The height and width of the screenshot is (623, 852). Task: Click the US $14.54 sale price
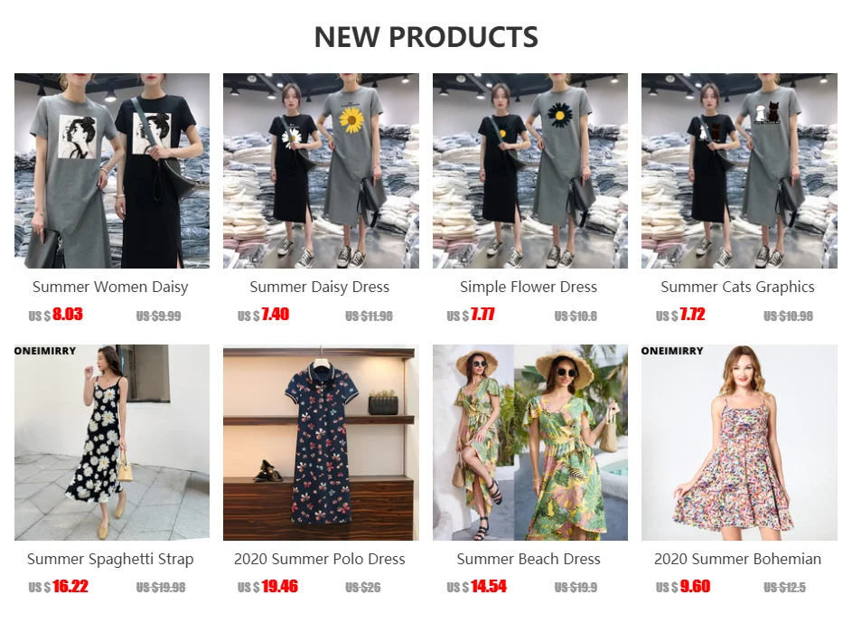click(x=476, y=587)
